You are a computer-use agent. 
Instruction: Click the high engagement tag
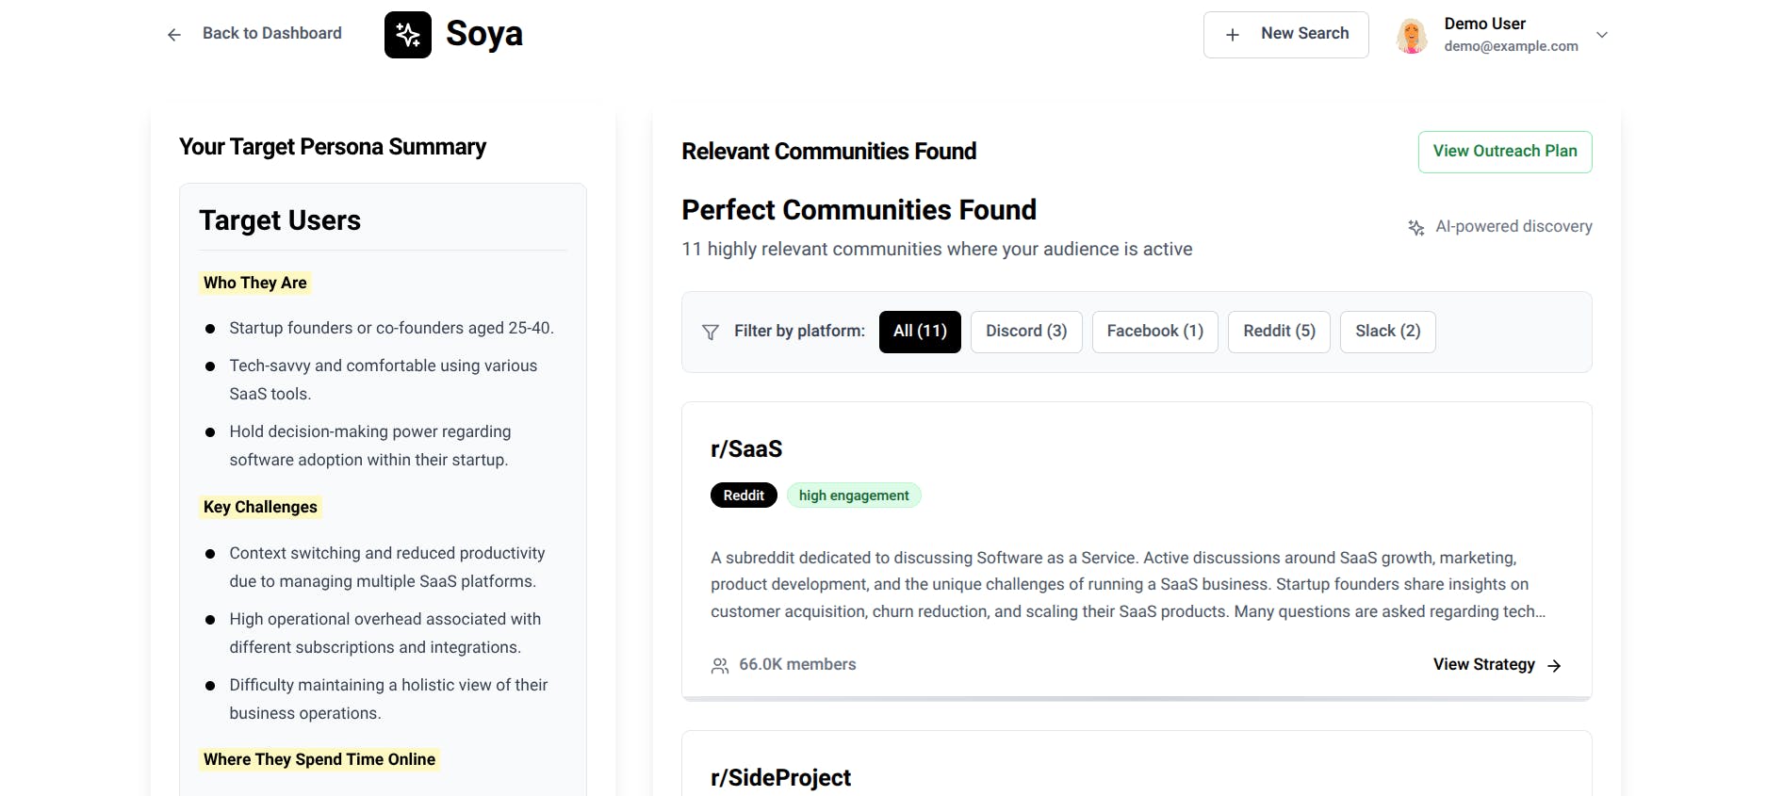tap(854, 495)
